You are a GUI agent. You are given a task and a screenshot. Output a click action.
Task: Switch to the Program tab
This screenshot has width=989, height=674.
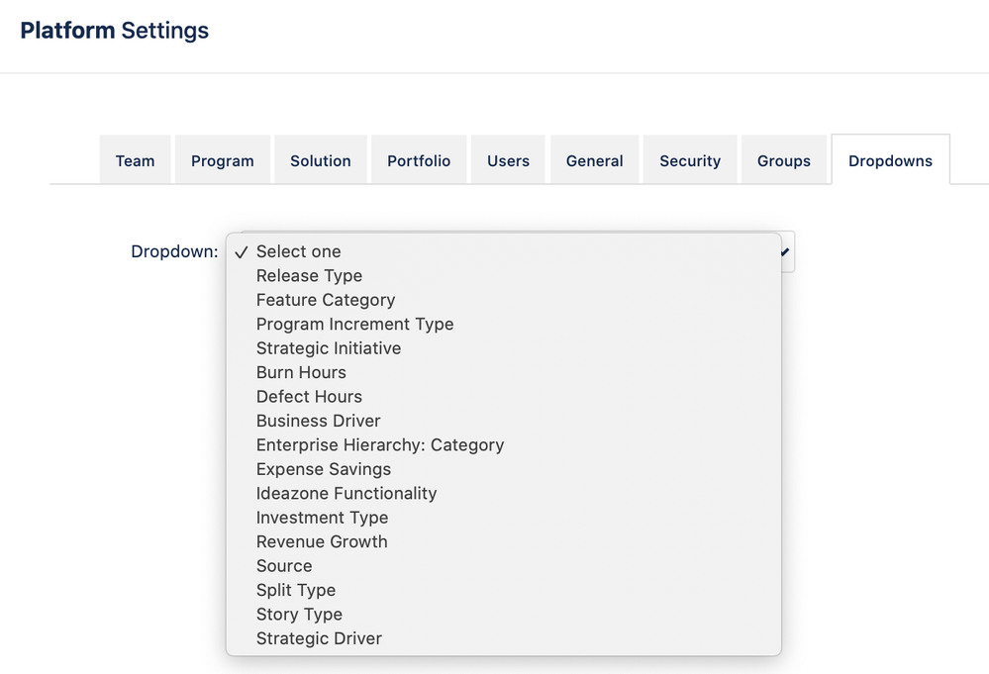tap(222, 160)
